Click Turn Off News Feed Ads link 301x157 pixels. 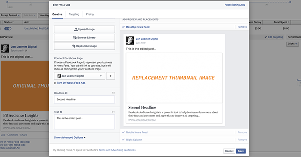pos(71,83)
